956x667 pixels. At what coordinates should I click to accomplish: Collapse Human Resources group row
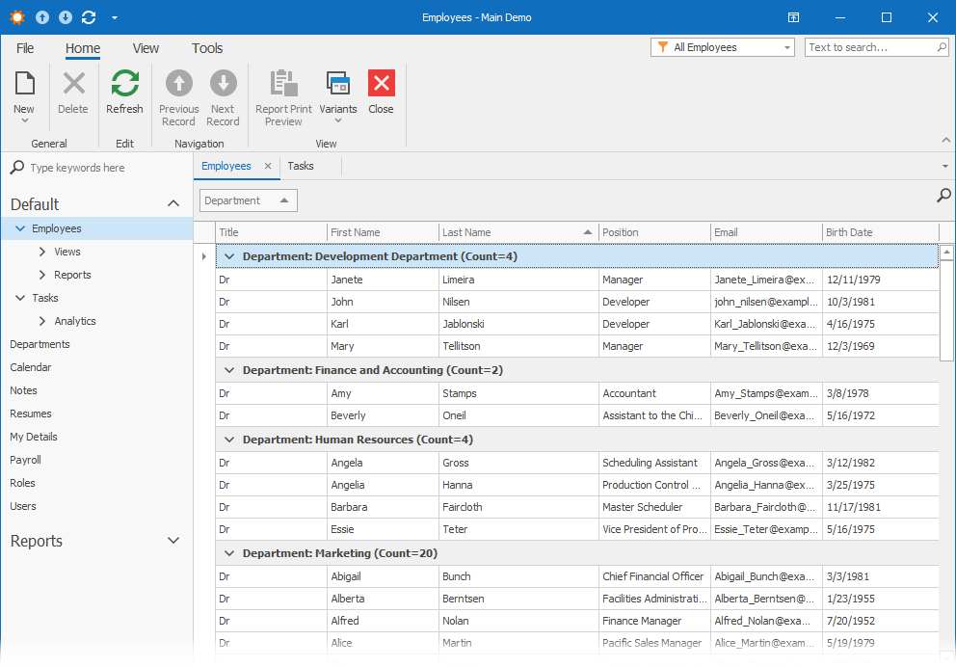point(229,440)
